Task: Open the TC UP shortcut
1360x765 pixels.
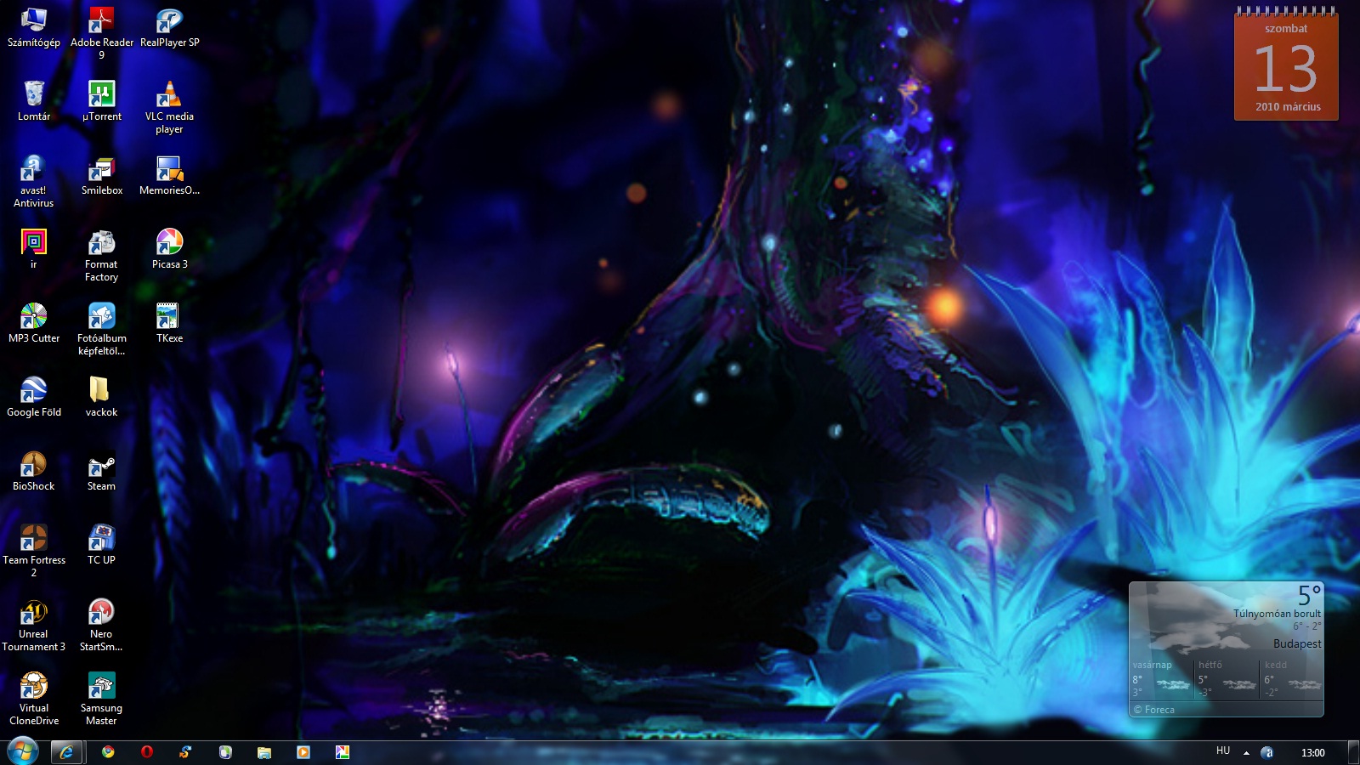Action: pos(101,544)
